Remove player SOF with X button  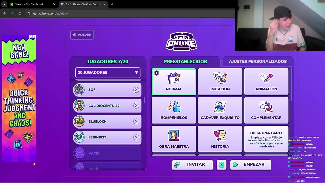tap(136, 90)
